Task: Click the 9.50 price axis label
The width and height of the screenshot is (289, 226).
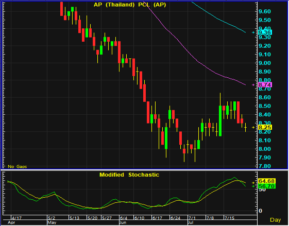Action: [x=265, y=20]
